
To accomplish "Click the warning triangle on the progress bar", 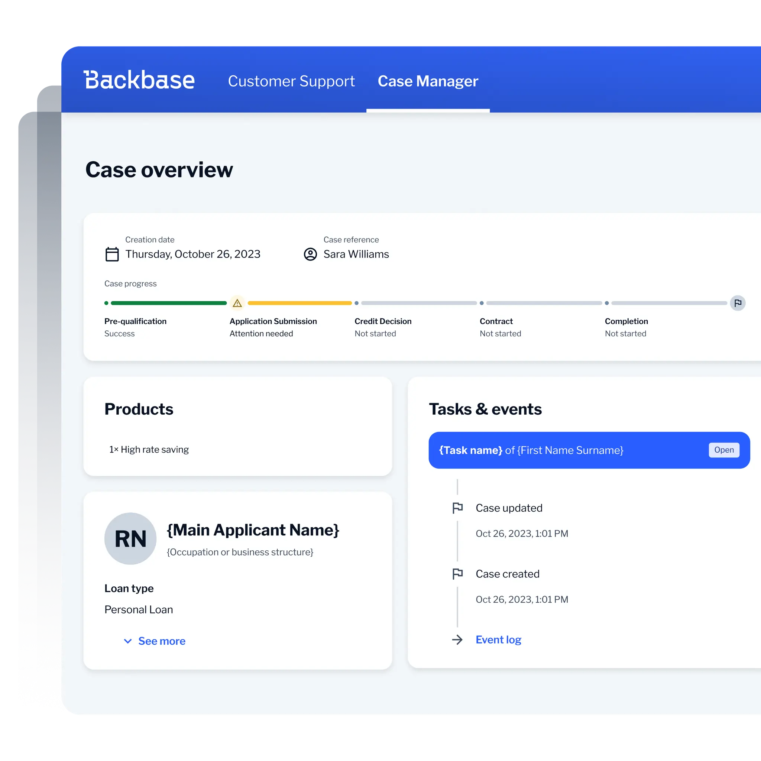I will point(237,303).
